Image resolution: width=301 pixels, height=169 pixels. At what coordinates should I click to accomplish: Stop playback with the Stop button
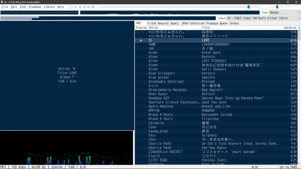point(71,7)
